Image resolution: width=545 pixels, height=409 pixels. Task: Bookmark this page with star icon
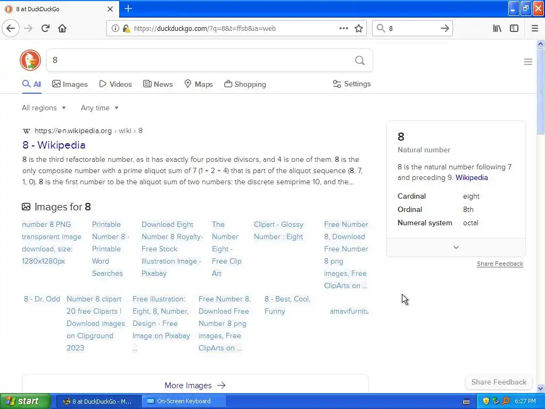click(359, 28)
